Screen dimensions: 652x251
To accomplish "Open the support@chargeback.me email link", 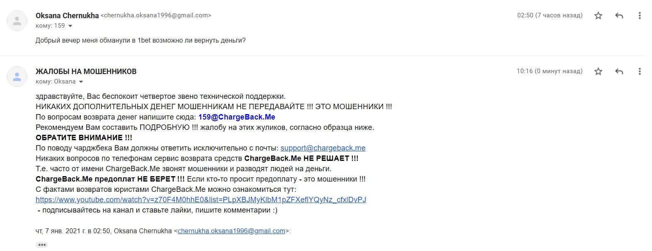I will coord(323,148).
